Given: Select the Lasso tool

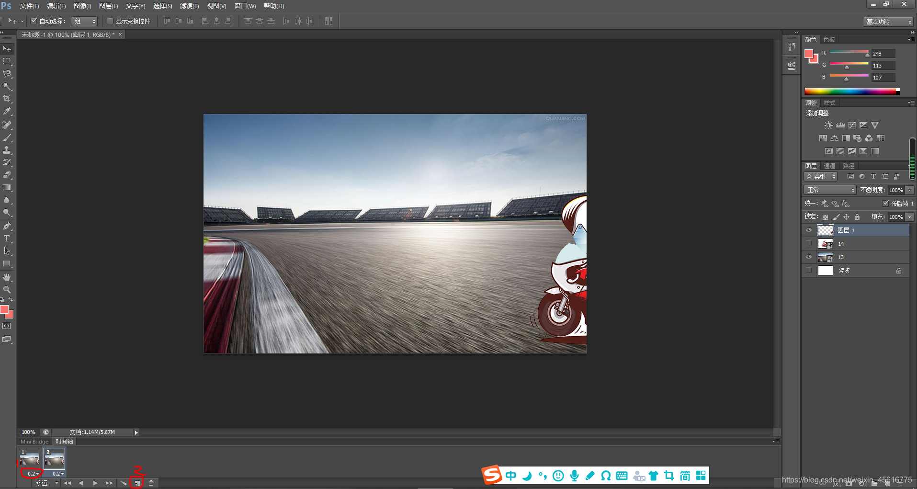Looking at the screenshot, I should (7, 74).
